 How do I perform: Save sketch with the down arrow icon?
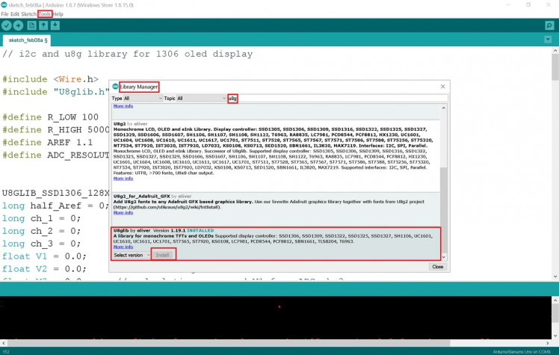[x=55, y=25]
